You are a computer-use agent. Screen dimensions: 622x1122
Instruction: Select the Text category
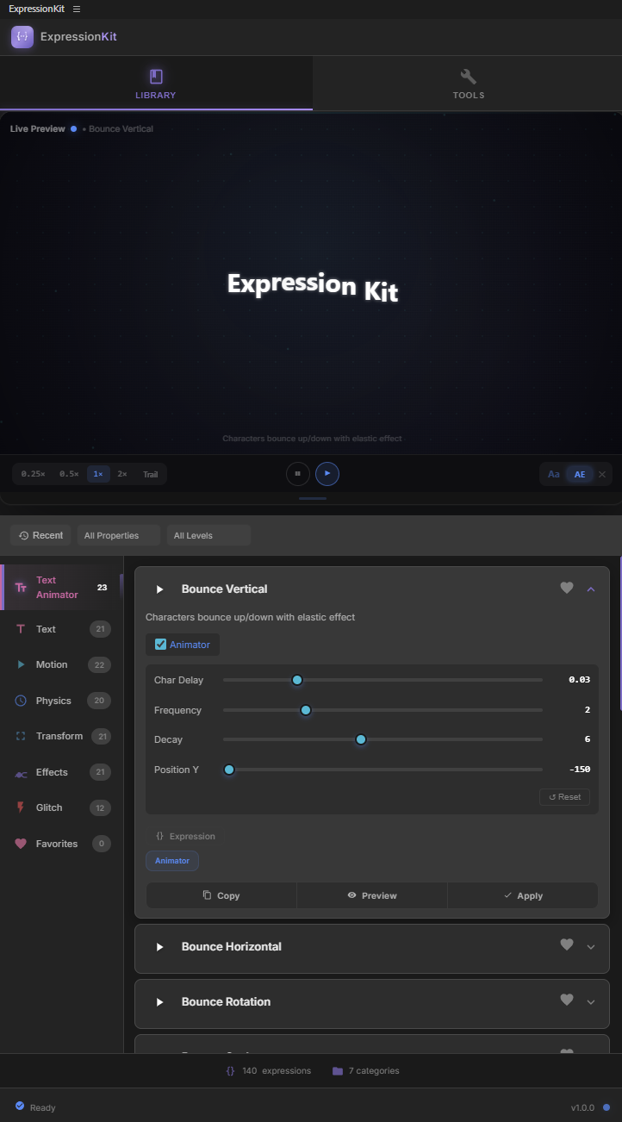coord(61,629)
